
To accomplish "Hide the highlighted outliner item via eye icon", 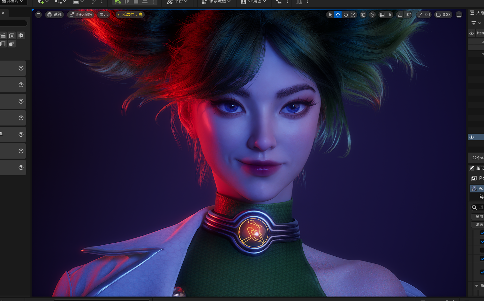I will 472,137.
